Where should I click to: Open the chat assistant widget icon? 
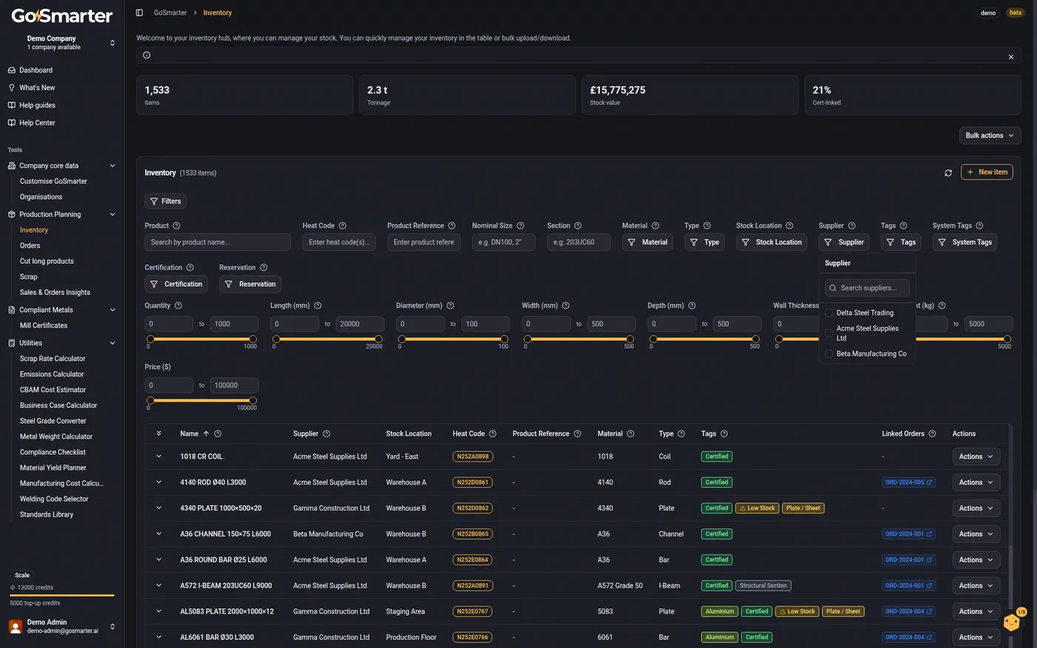1012,622
